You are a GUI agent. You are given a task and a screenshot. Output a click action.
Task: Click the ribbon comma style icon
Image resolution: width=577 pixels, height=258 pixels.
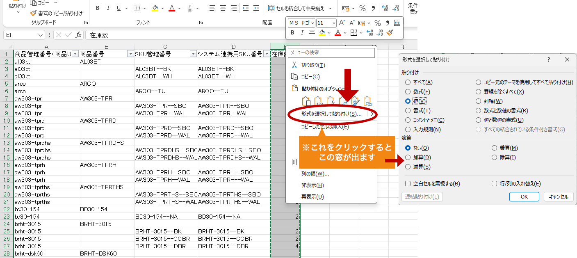coord(373,8)
